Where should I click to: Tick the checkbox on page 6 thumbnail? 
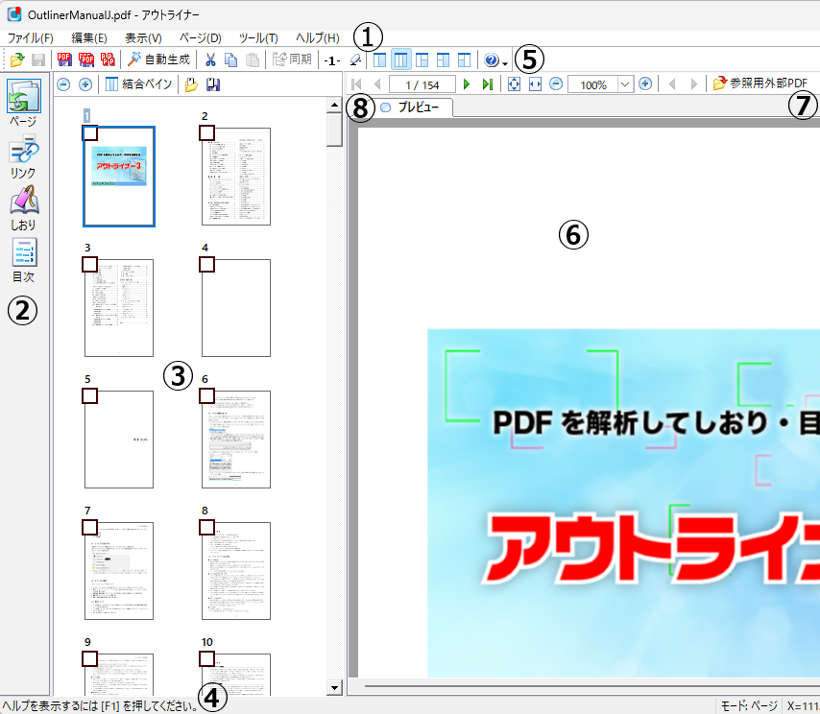[207, 395]
